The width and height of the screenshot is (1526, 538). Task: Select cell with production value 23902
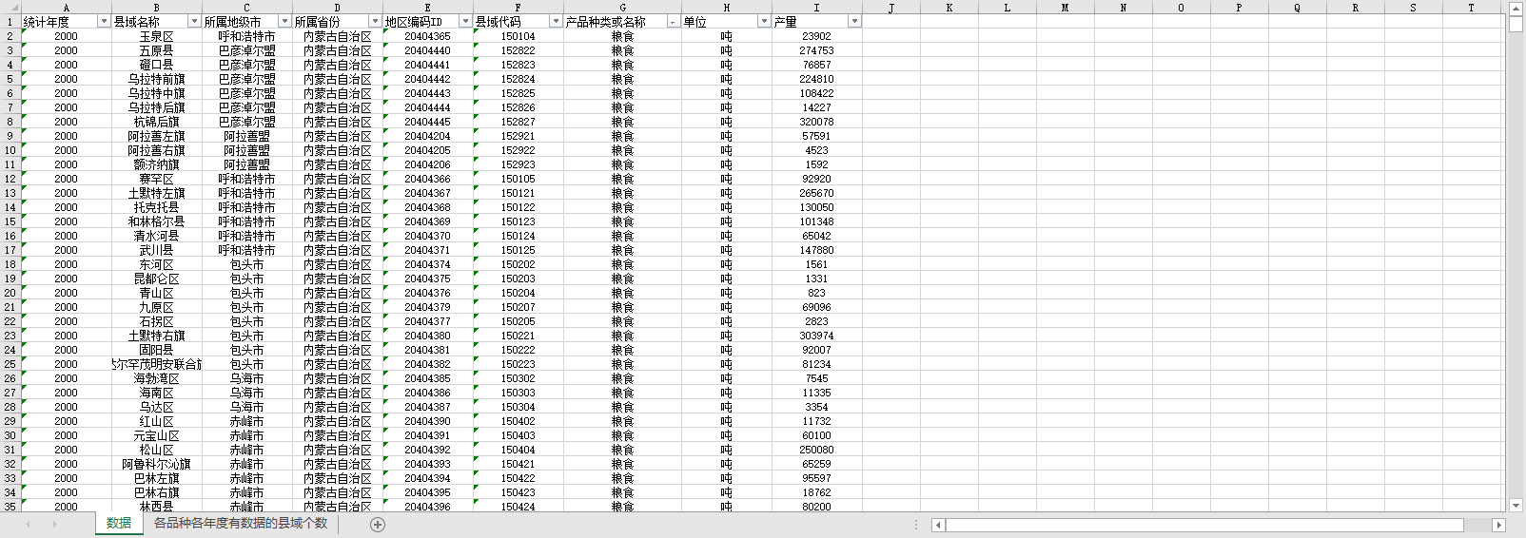[816, 36]
